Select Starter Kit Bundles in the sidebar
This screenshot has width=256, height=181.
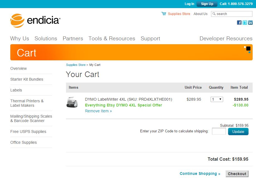27,79
